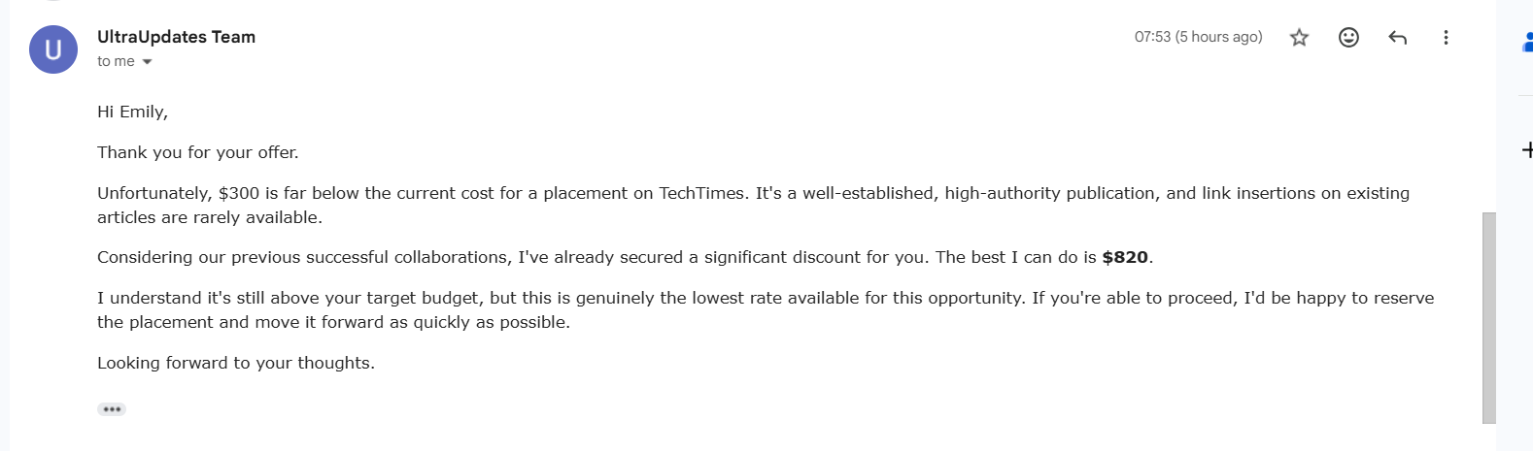Click the sender name UltraUpdates Team
The width and height of the screenshot is (1533, 451).
click(x=176, y=37)
